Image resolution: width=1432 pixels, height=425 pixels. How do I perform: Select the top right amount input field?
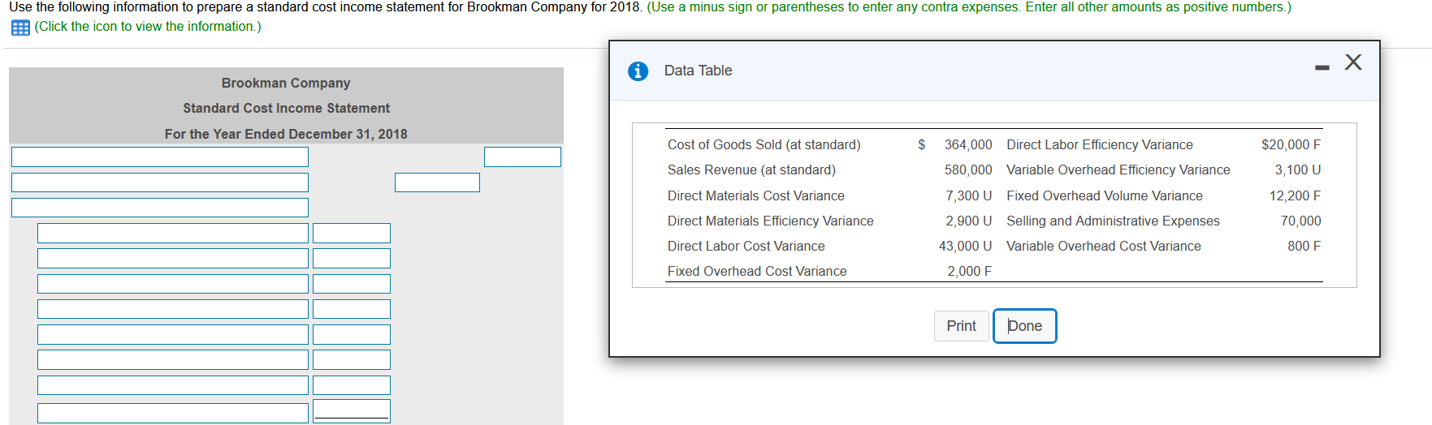[522, 157]
